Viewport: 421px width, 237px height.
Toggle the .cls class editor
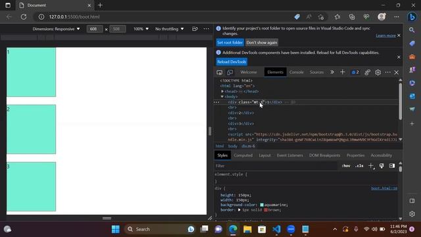coord(359,166)
